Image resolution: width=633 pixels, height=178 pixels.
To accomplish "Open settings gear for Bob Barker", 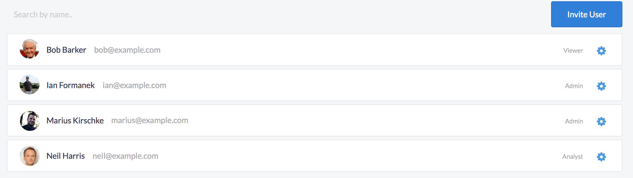I will click(x=601, y=51).
